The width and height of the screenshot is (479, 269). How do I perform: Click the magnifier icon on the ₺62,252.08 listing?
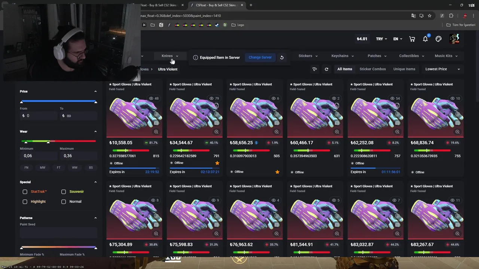click(397, 132)
